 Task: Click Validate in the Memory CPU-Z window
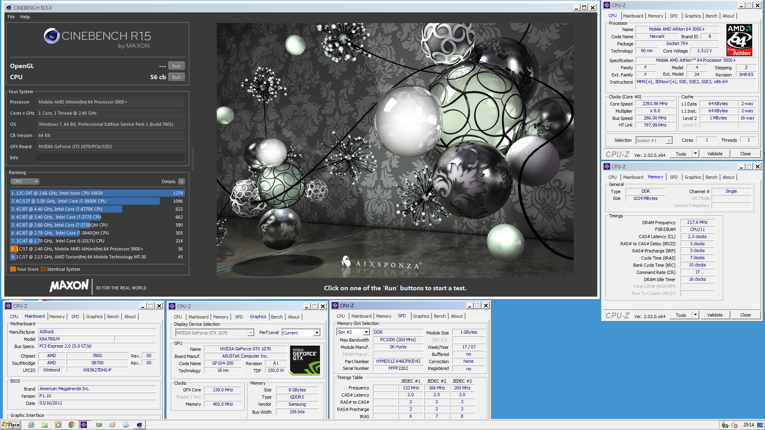coord(715,315)
